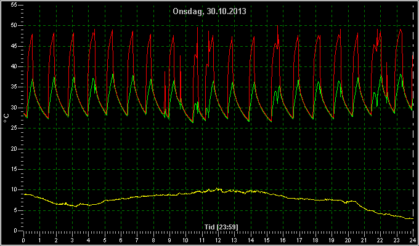Click the chart title Onsdag, 30.10.2013
Screen dimensions: 419x246
tap(209, 12)
